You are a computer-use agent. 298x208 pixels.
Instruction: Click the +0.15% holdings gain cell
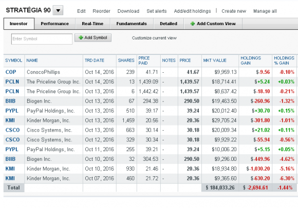286,111
